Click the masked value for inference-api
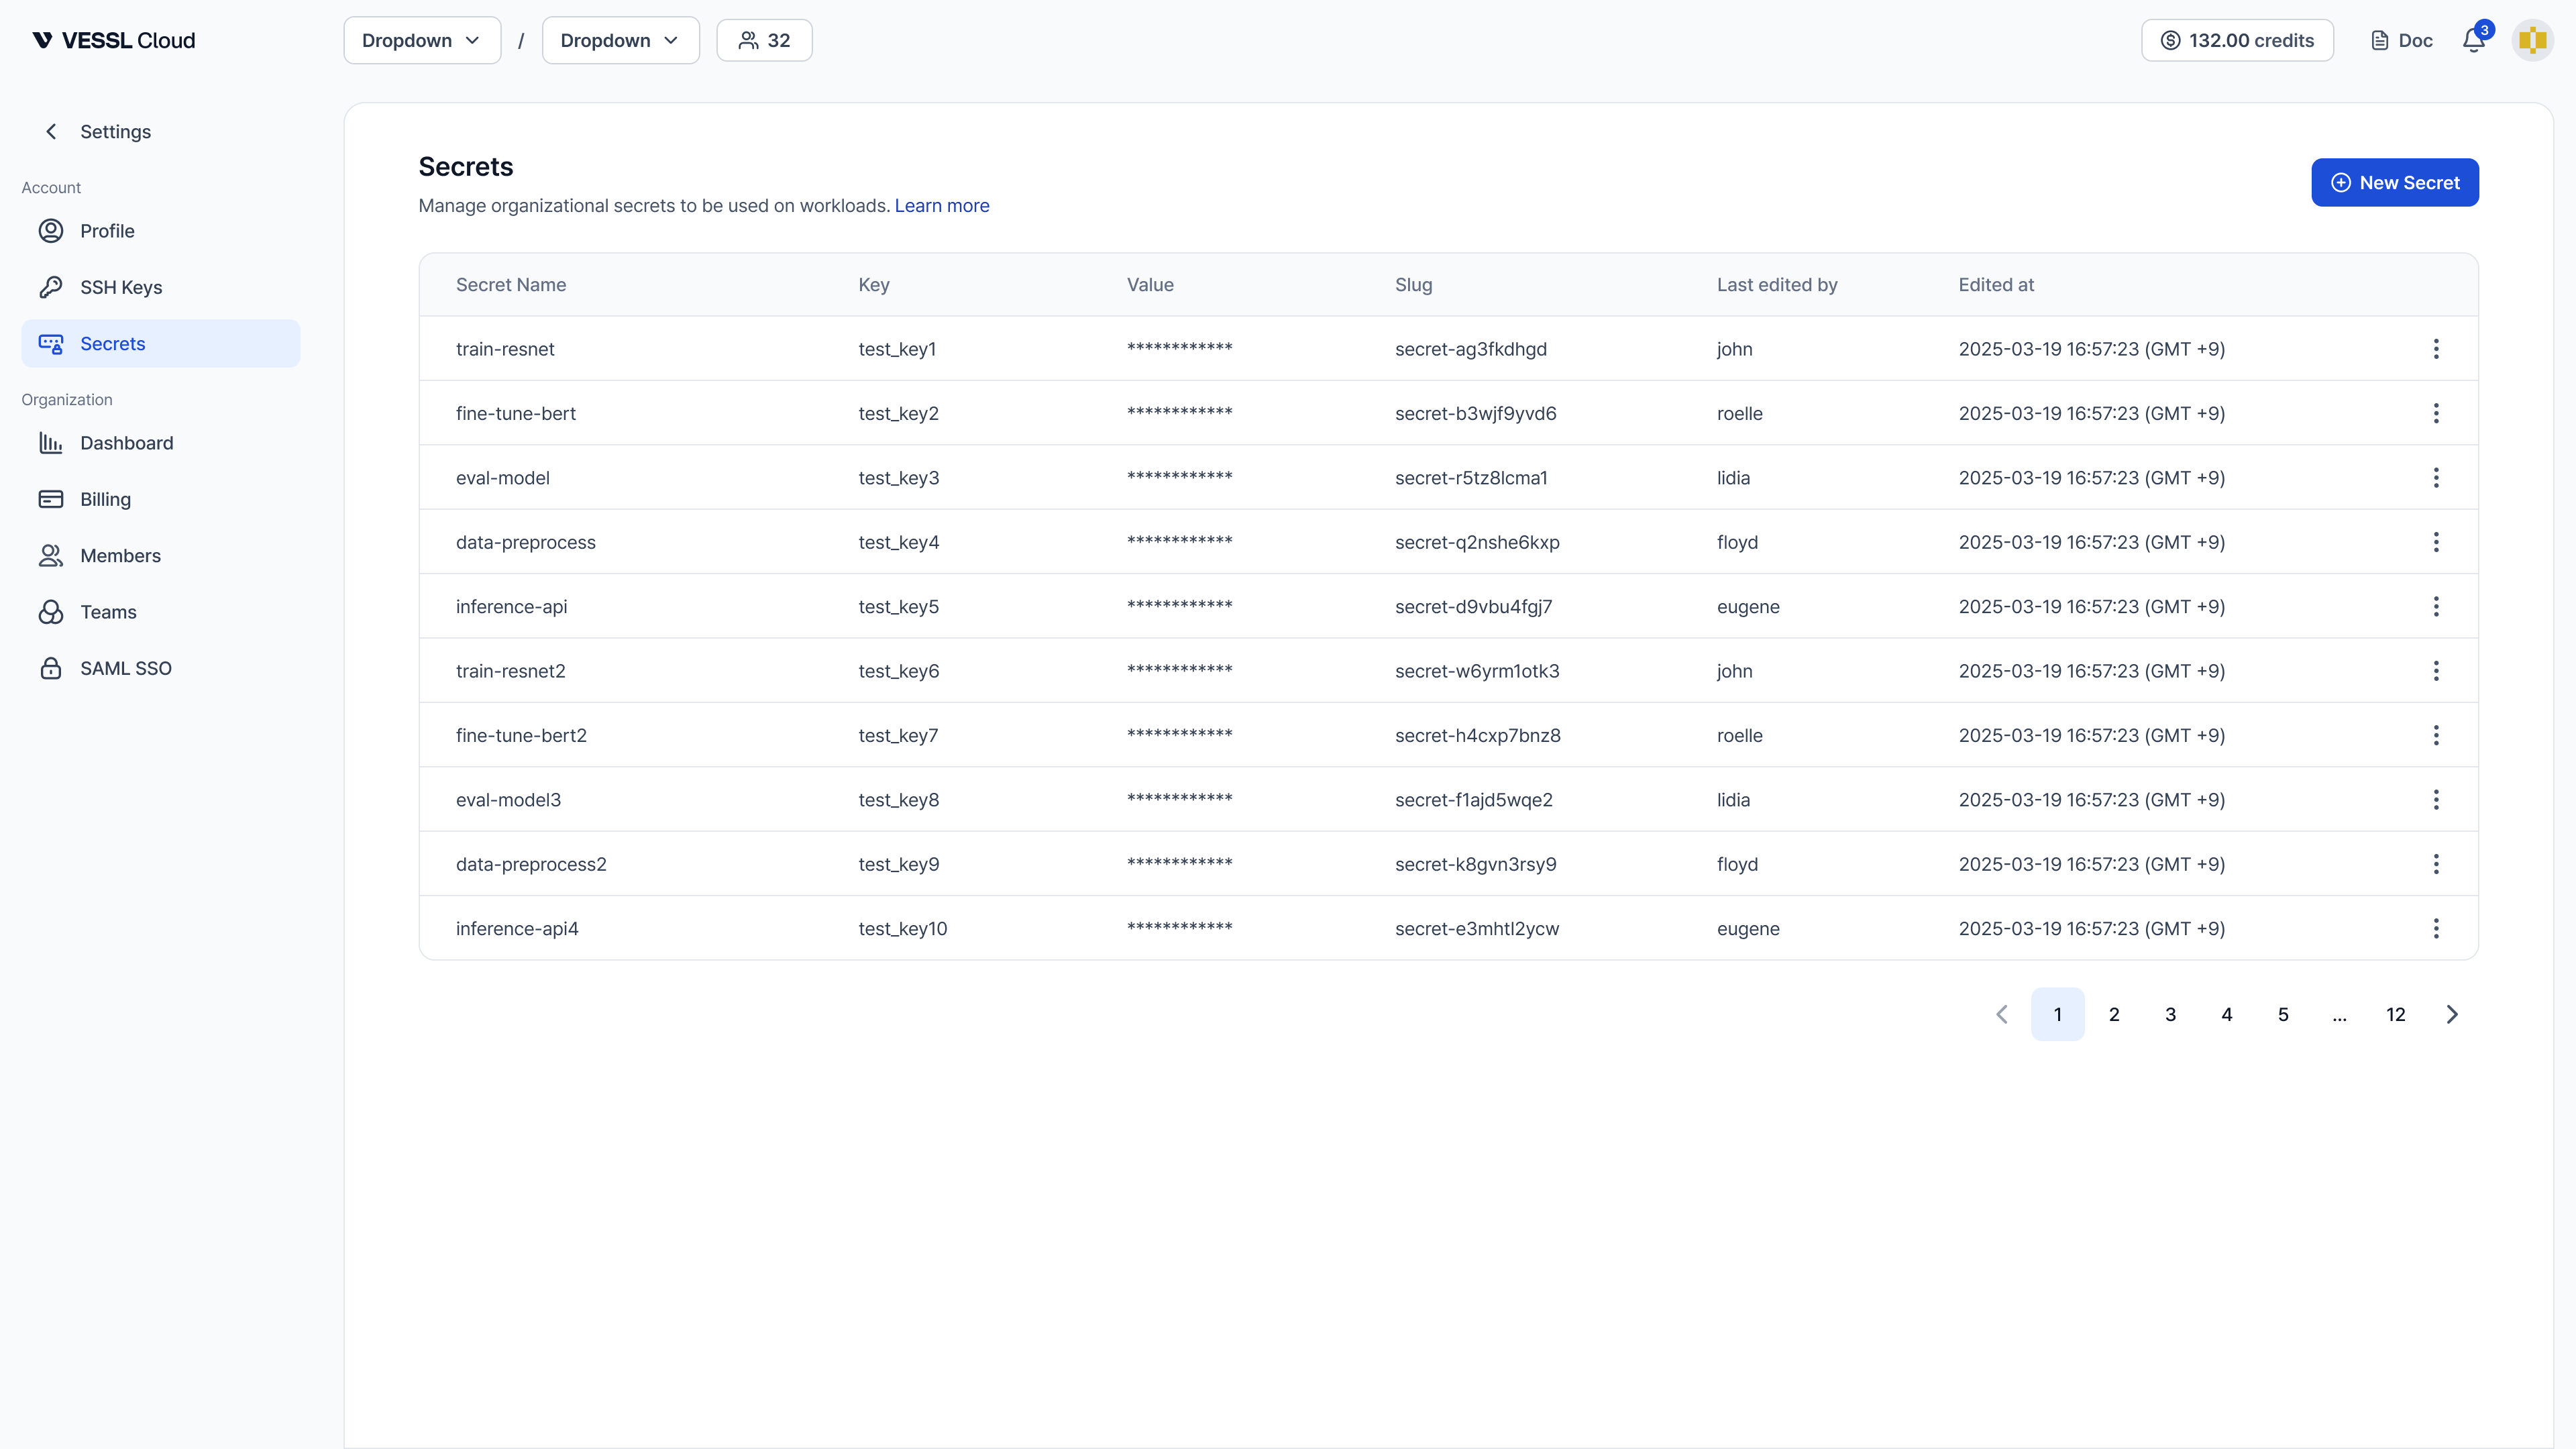Viewport: 2576px width, 1449px height. point(1179,605)
